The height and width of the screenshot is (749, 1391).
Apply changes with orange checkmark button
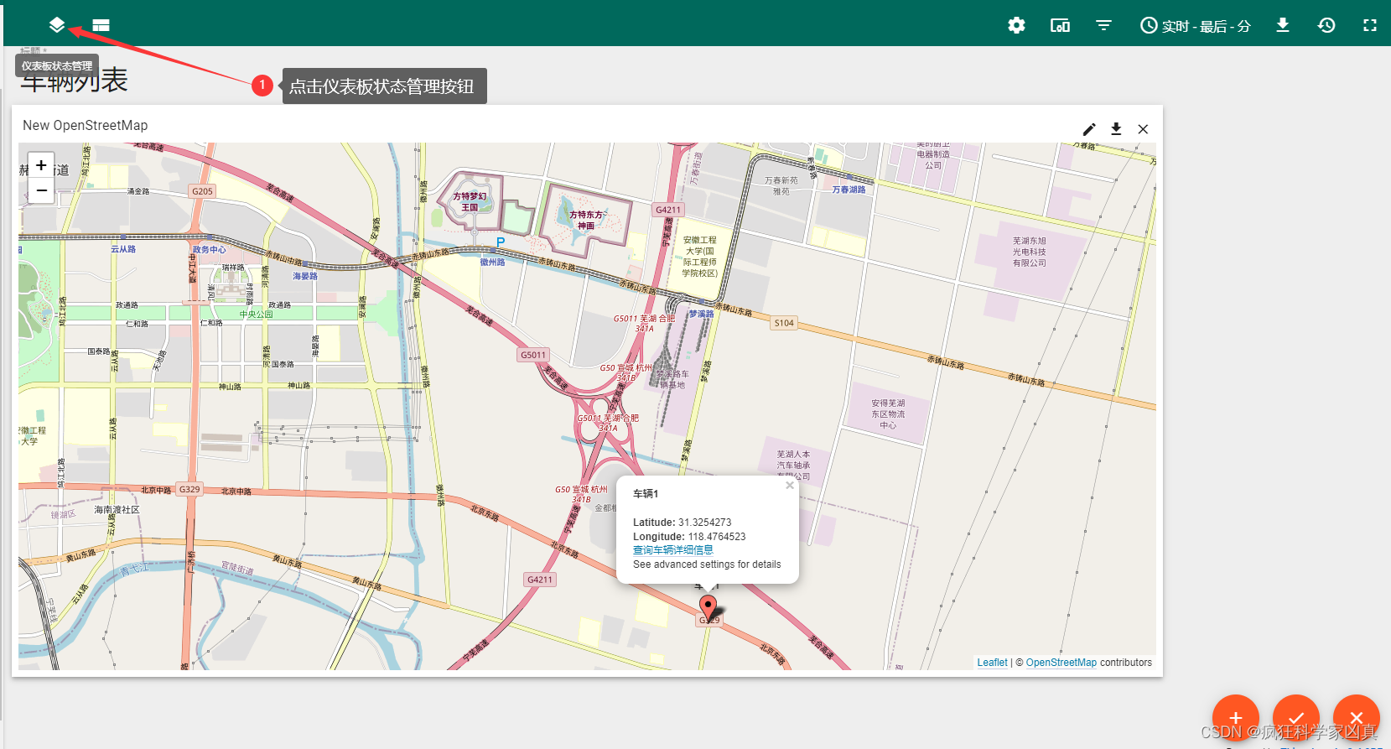(x=1295, y=718)
